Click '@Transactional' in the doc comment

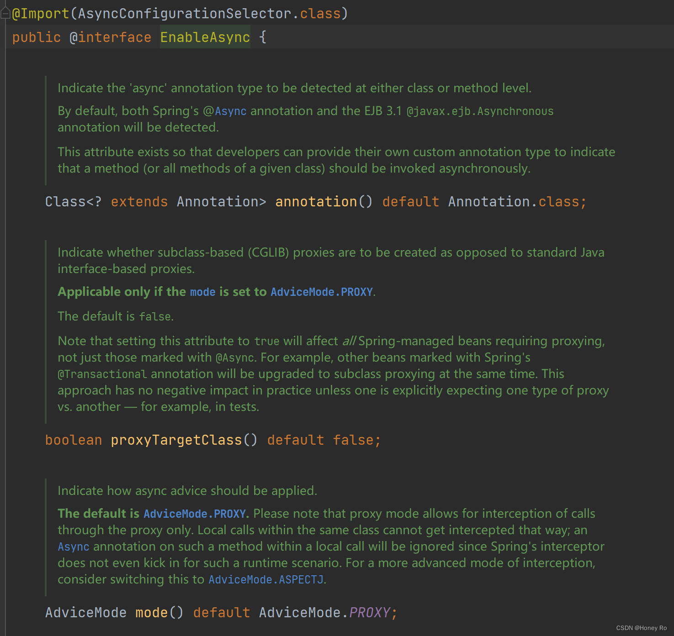(x=102, y=374)
